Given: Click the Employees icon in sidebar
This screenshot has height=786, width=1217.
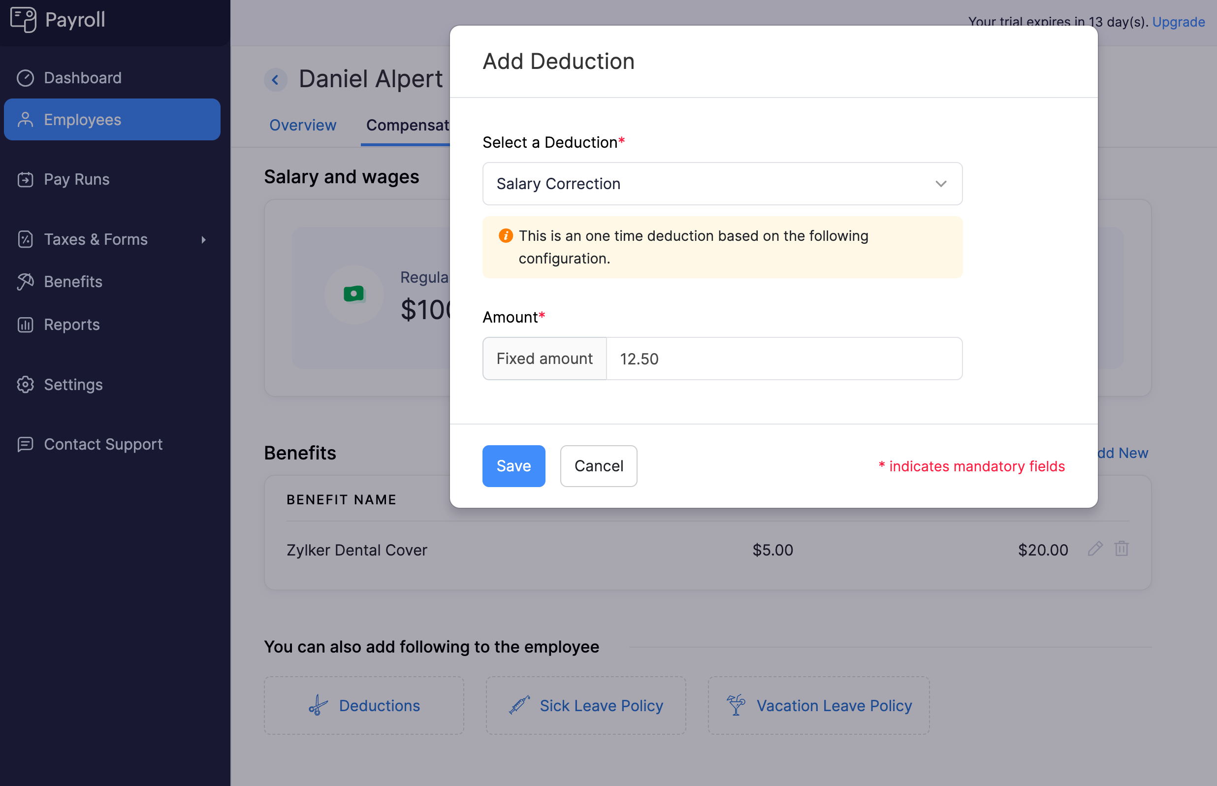Looking at the screenshot, I should pos(26,119).
